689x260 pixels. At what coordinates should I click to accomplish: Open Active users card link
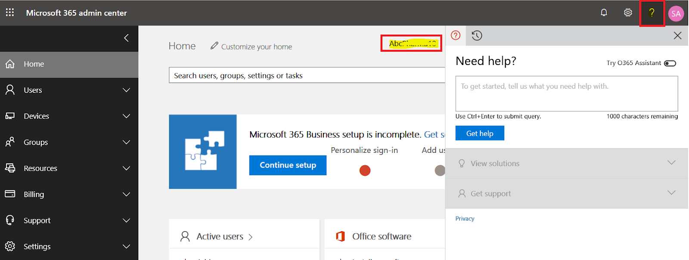[224, 236]
